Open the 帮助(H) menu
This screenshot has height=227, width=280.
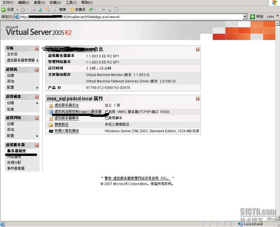(x=87, y=3)
